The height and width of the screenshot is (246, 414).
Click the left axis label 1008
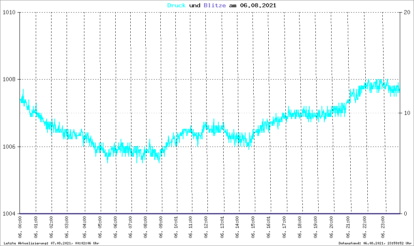[x=9, y=80]
